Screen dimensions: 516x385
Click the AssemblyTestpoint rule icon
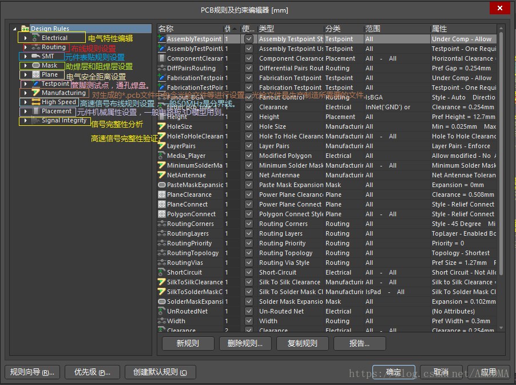[x=161, y=39]
